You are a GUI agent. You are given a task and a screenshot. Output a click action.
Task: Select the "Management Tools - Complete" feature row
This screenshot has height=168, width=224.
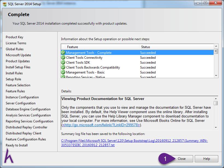[x=137, y=52]
